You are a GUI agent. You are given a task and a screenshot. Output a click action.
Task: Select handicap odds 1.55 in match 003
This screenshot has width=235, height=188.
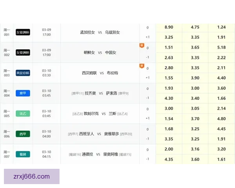click(x=169, y=78)
